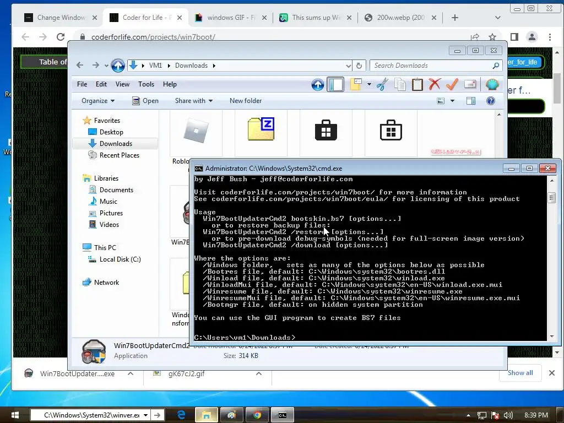
Task: Click the Explorer Forward arrow
Action: 95,65
